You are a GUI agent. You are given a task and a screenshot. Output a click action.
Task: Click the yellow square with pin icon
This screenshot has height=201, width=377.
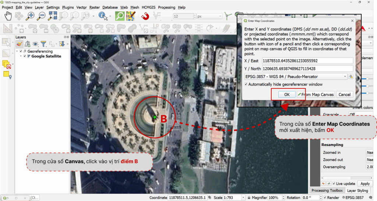coord(7,75)
